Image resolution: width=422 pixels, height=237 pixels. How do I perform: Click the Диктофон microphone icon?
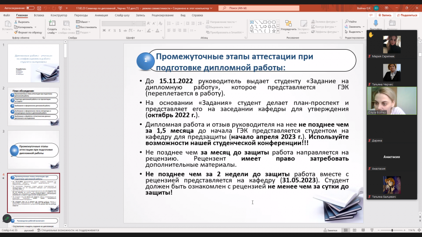pyautogui.click(x=376, y=23)
